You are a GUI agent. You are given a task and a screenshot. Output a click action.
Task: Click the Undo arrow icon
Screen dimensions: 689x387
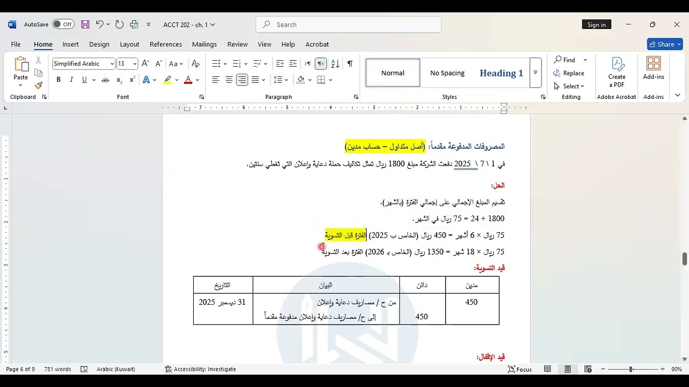tap(100, 24)
